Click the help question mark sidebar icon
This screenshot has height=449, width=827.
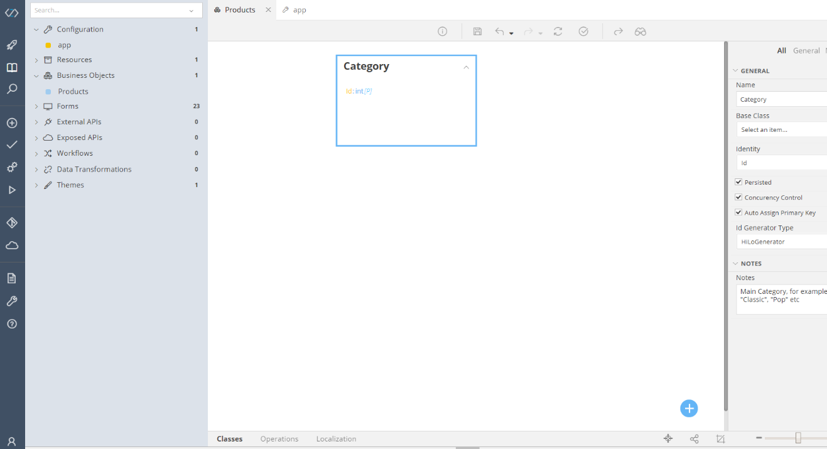click(12, 324)
